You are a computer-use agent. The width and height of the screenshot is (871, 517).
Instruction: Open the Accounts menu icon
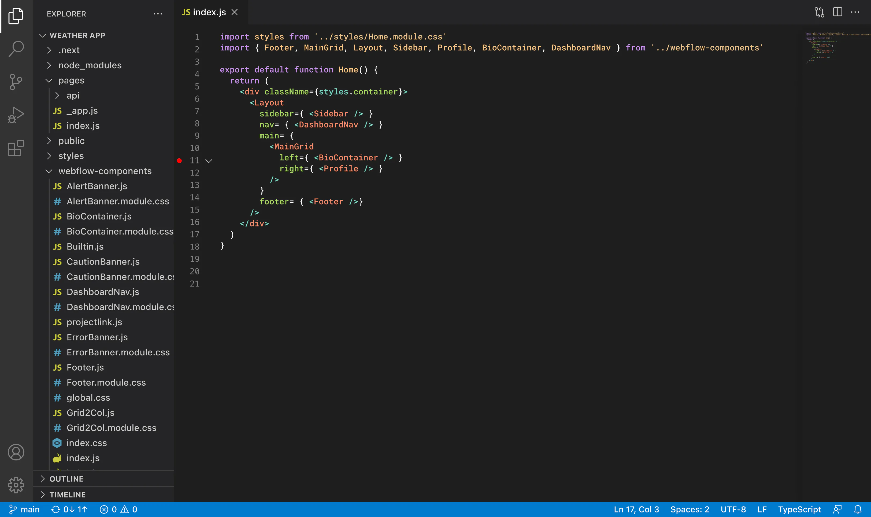click(x=16, y=452)
